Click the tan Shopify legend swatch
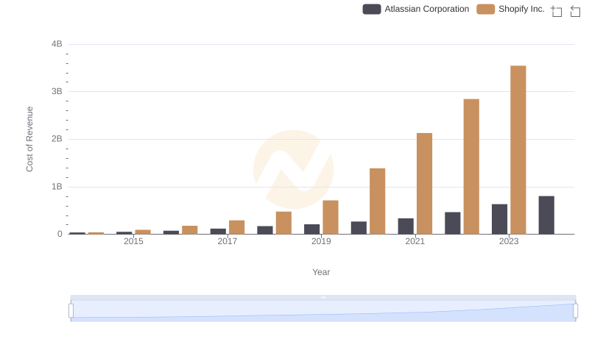 pyautogui.click(x=486, y=9)
